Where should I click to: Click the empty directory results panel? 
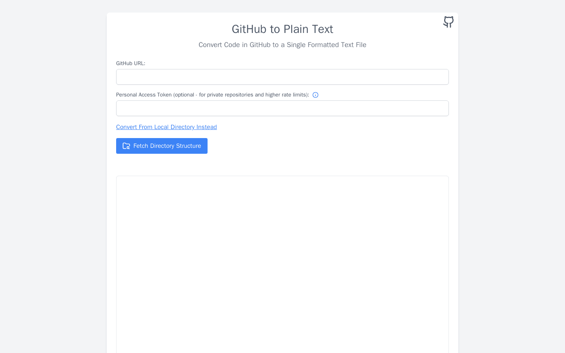pyautogui.click(x=282, y=263)
